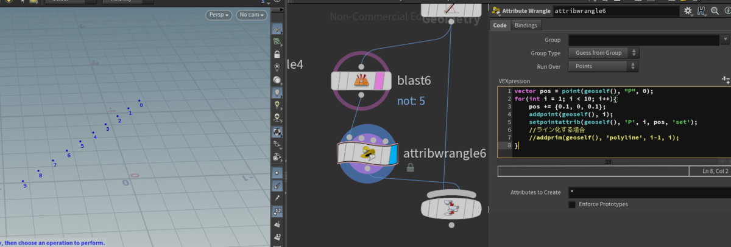731x247 pixels.
Task: Open the Group field dropdown arrow
Action: point(725,40)
